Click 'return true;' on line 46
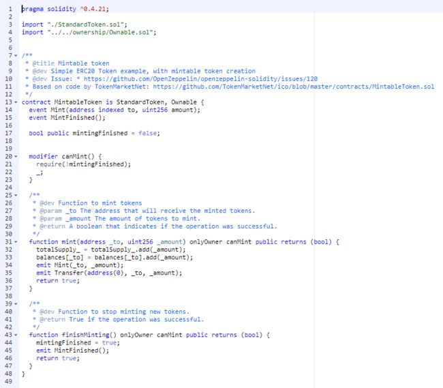The height and width of the screenshot is (388, 443). (58, 358)
